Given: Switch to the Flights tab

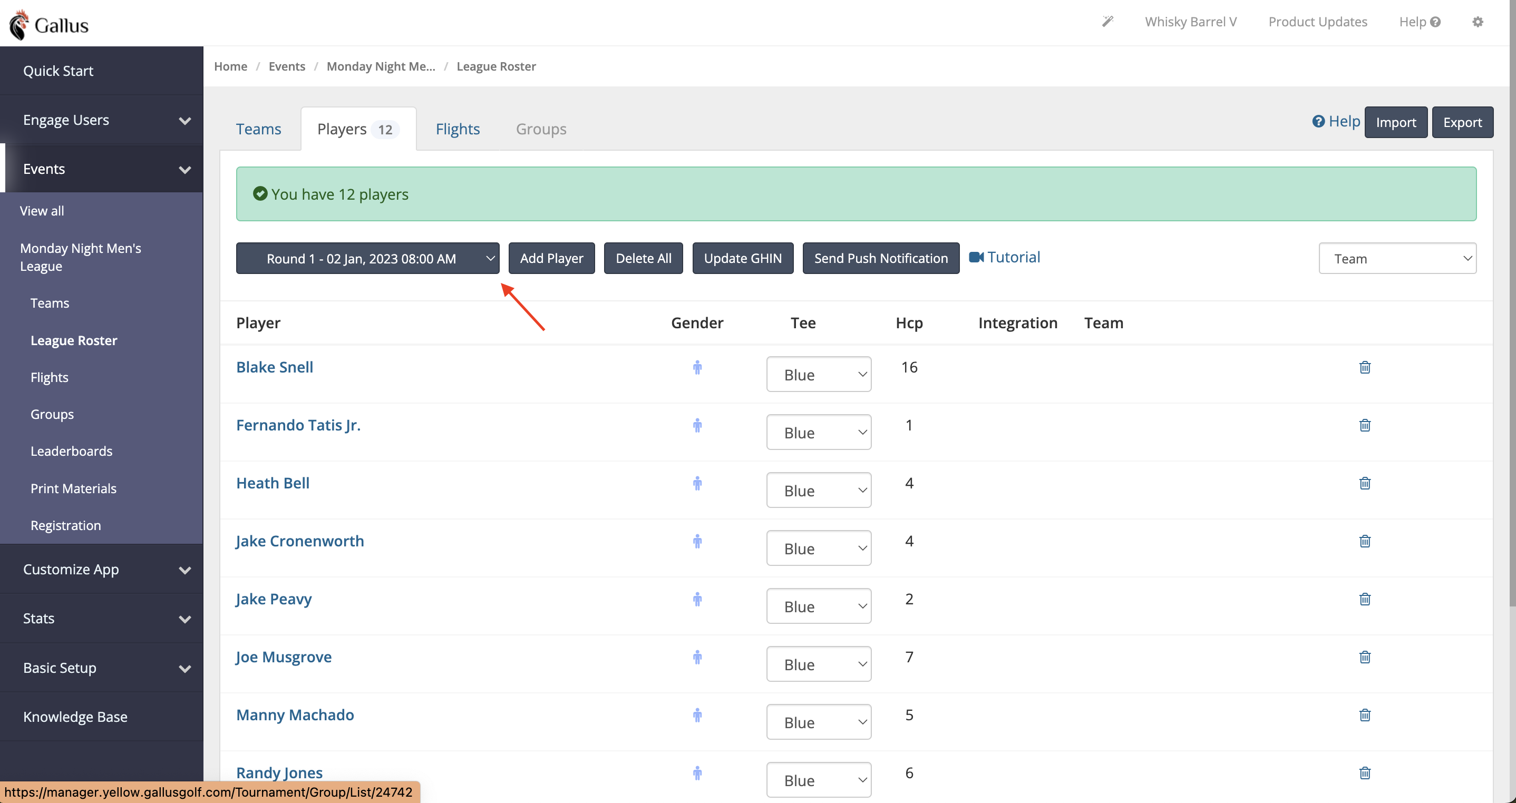Looking at the screenshot, I should coord(457,129).
